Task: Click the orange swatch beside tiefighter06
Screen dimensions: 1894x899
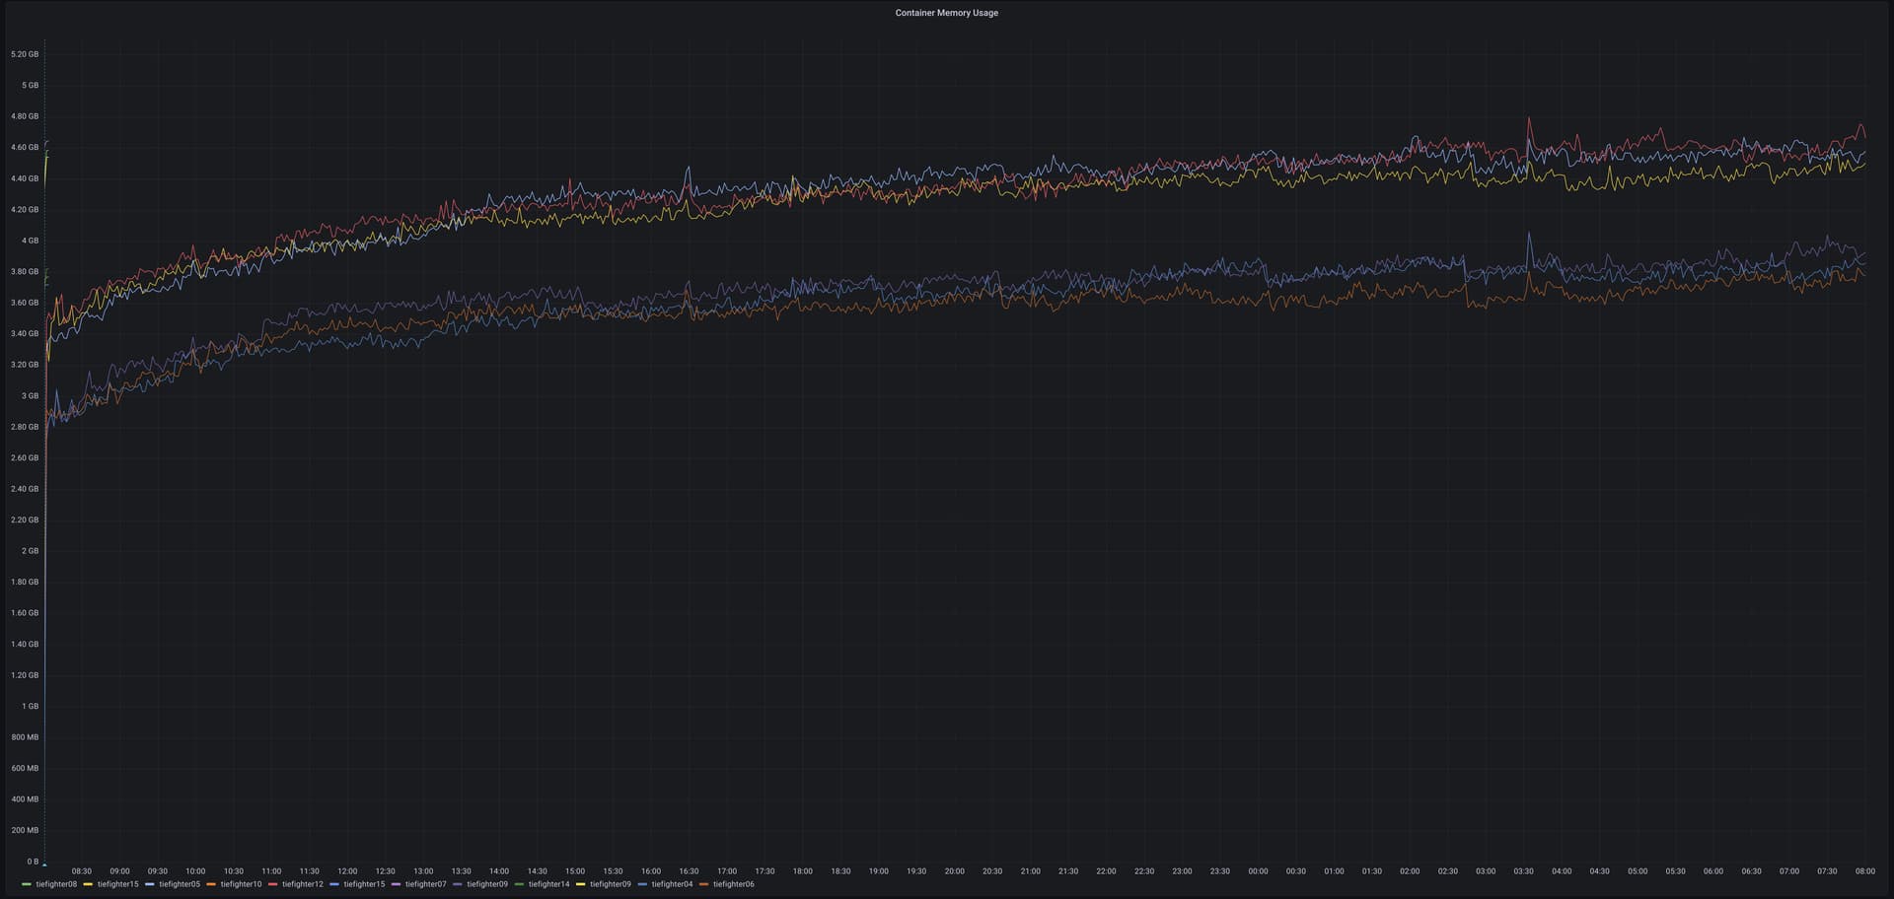Action: click(x=703, y=884)
